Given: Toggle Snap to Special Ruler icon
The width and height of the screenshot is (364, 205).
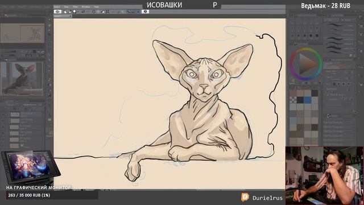Looking at the screenshot, I should [133, 11].
